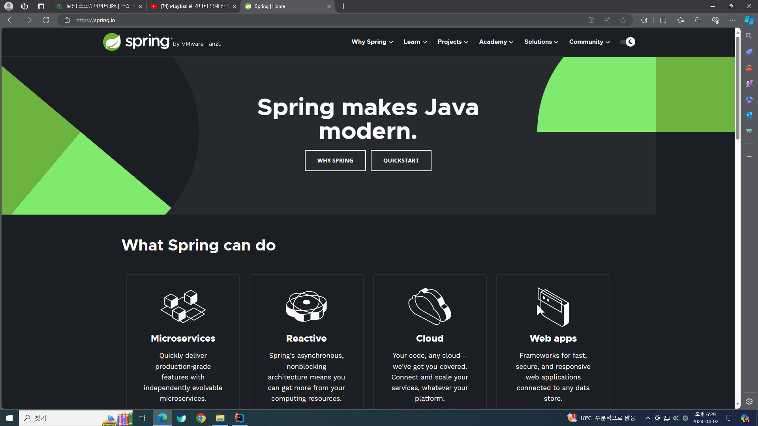This screenshot has width=758, height=426.
Task: Click the Spring leaf logo
Action: pyautogui.click(x=112, y=42)
